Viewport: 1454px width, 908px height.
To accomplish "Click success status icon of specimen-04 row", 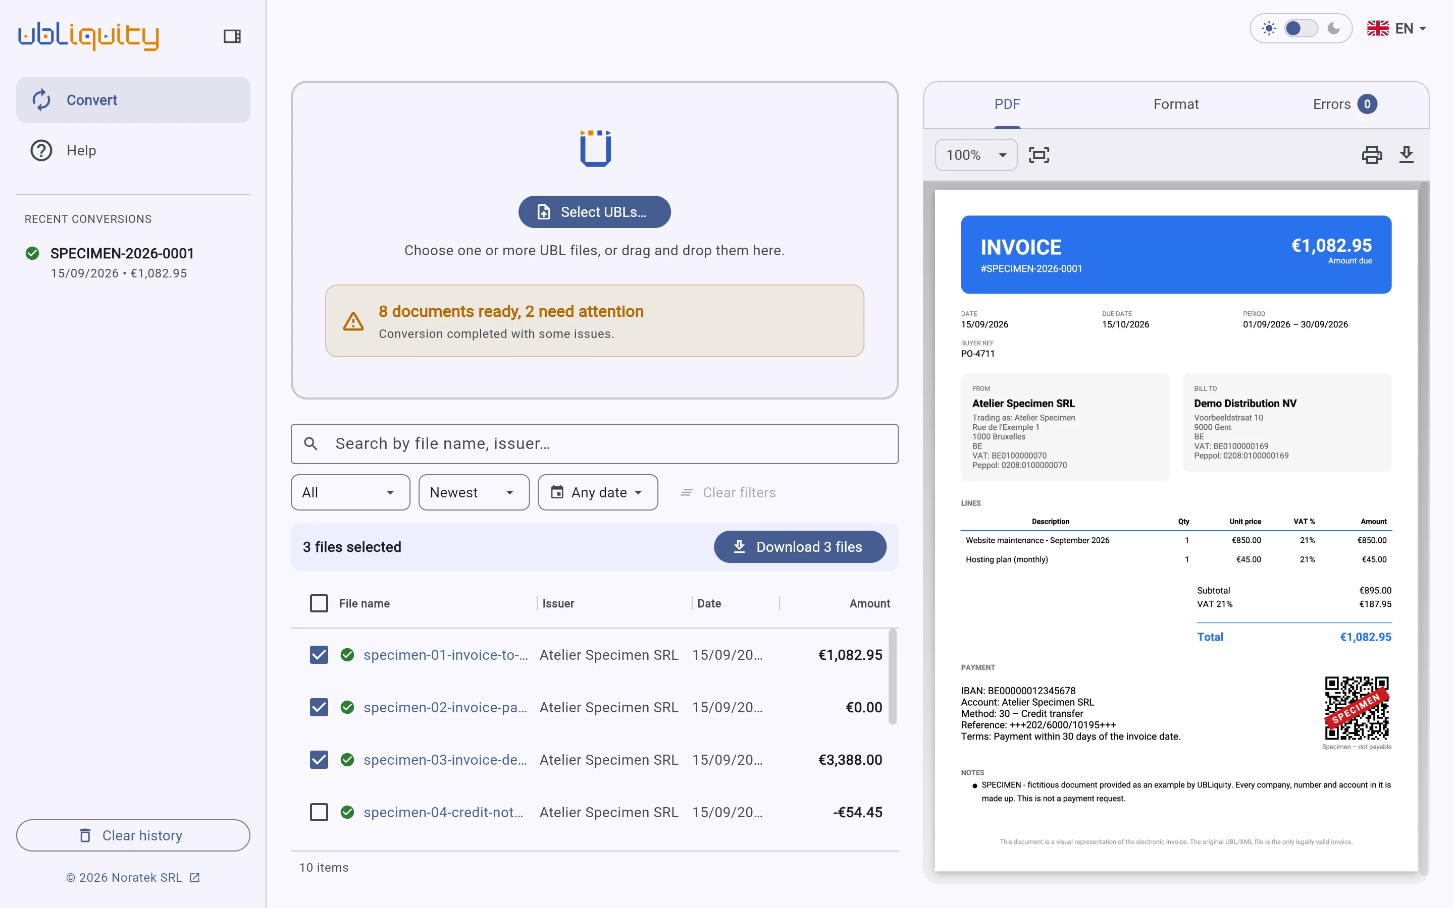I will tap(347, 812).
